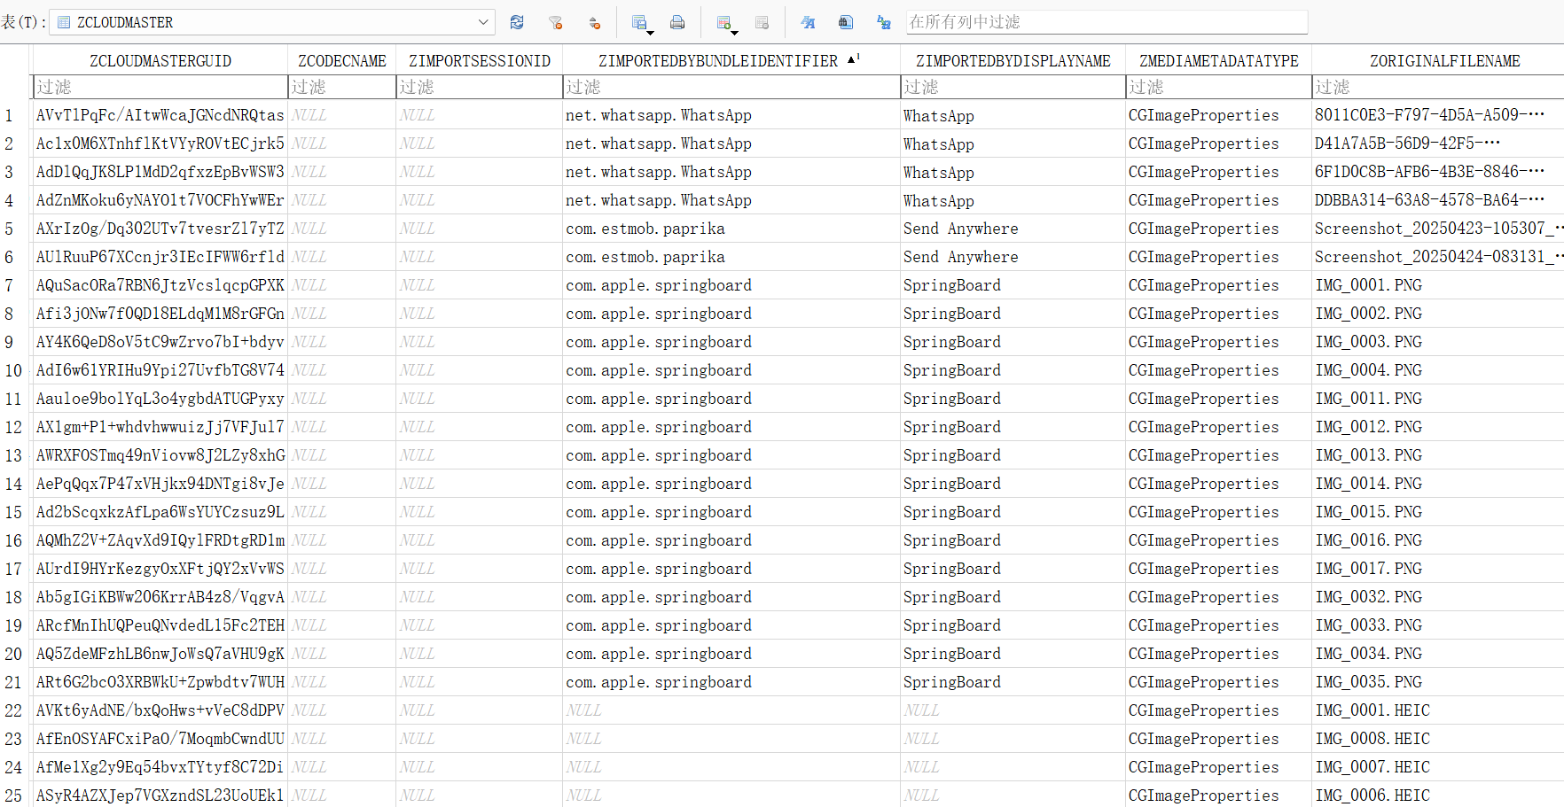Click filter box under ZCLOUDMASTERGUID

160,87
